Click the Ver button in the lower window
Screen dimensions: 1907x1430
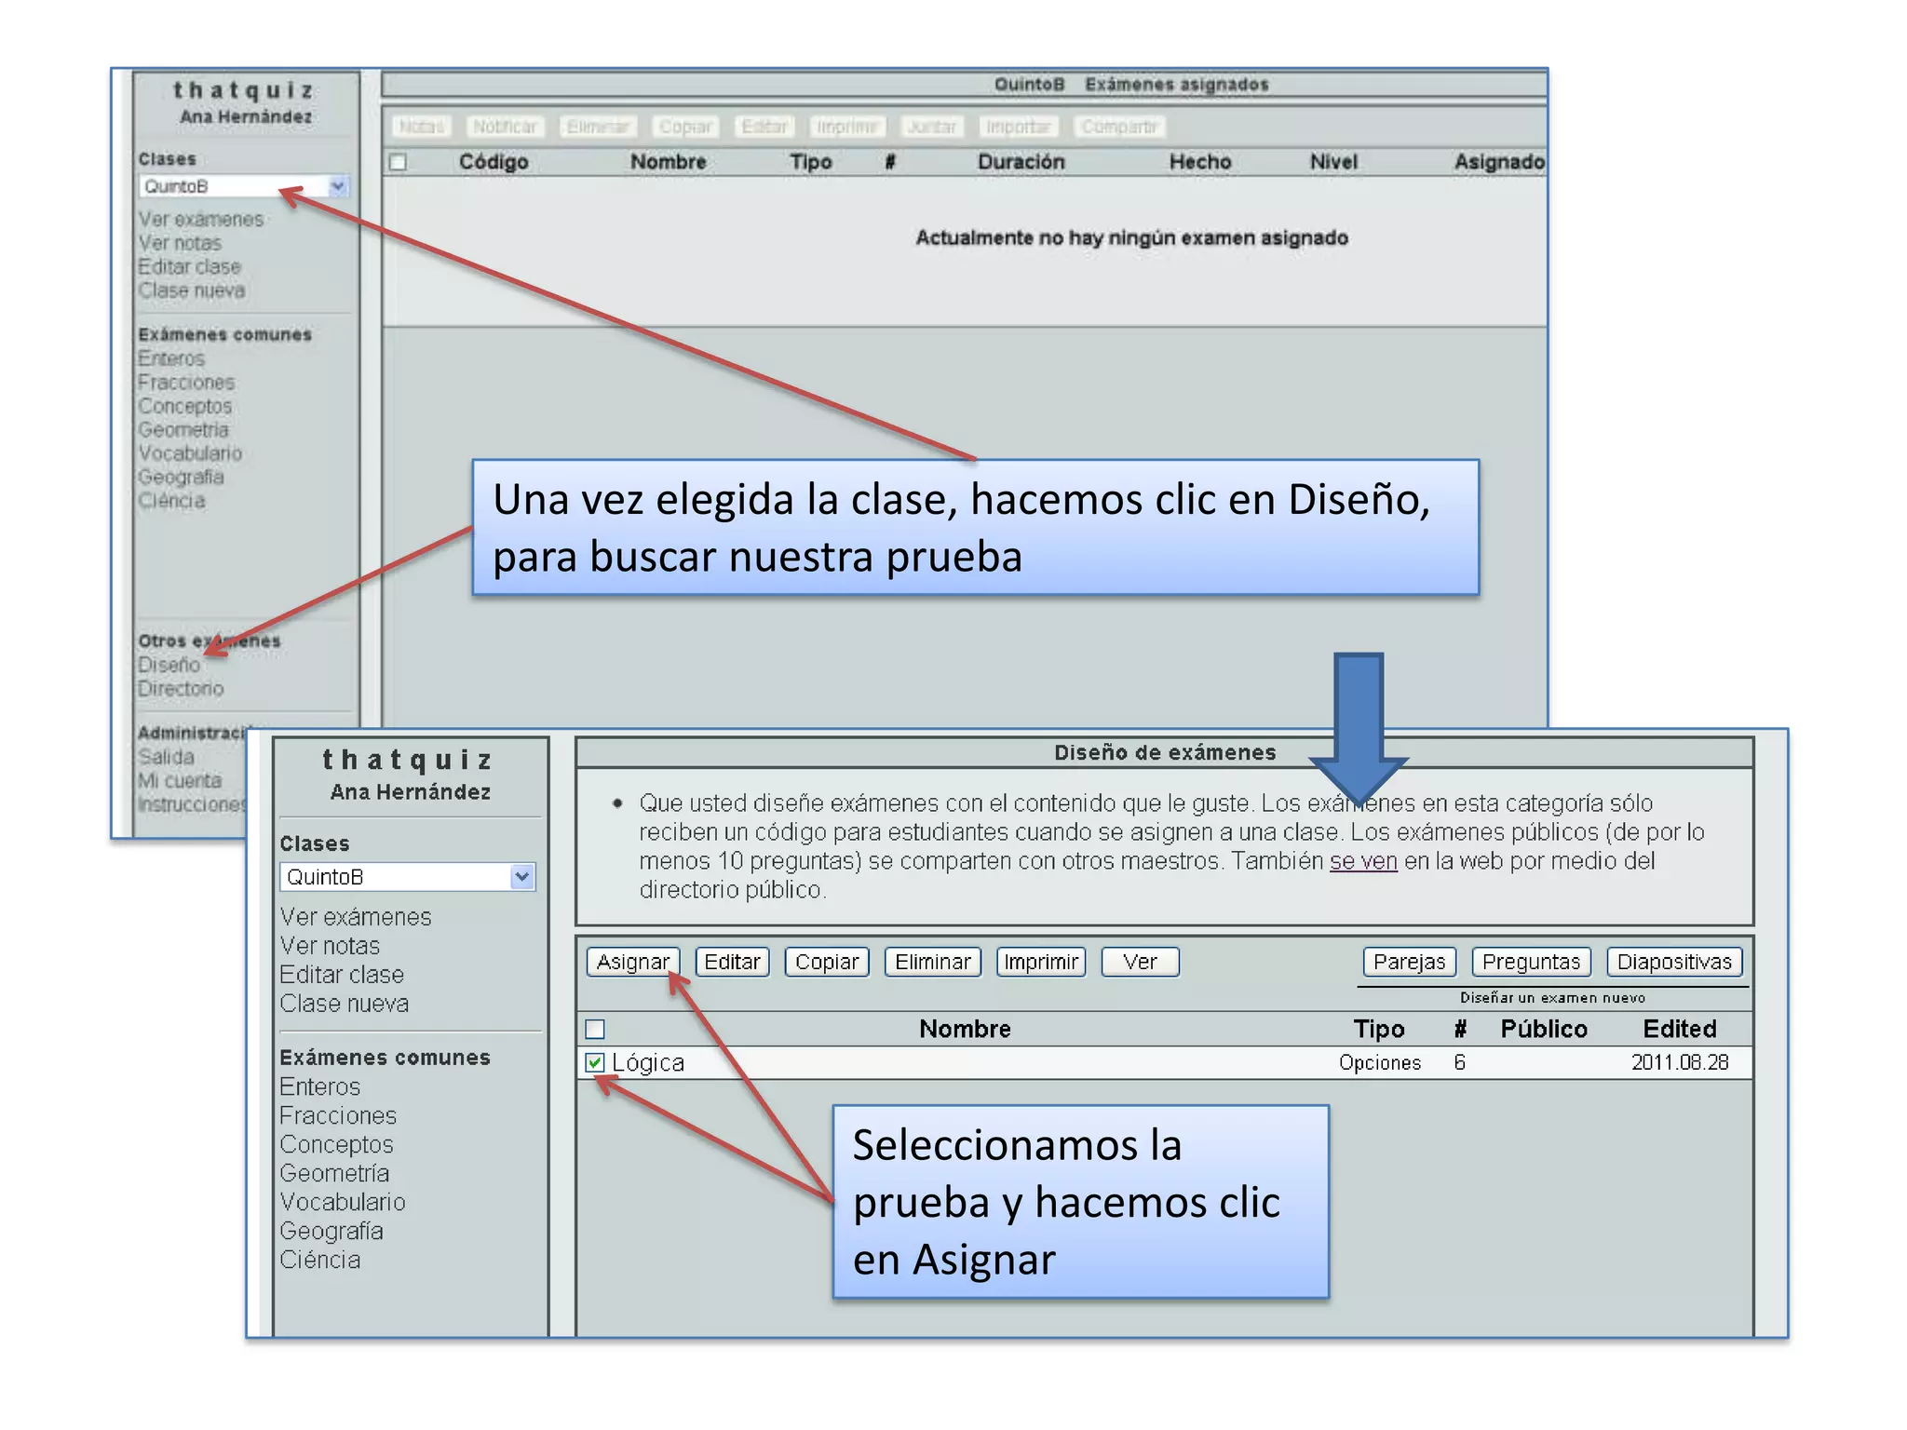point(1140,962)
